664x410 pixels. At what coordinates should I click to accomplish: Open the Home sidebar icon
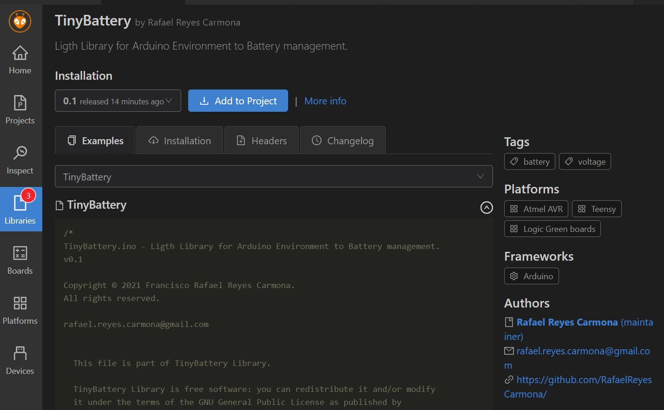click(20, 60)
